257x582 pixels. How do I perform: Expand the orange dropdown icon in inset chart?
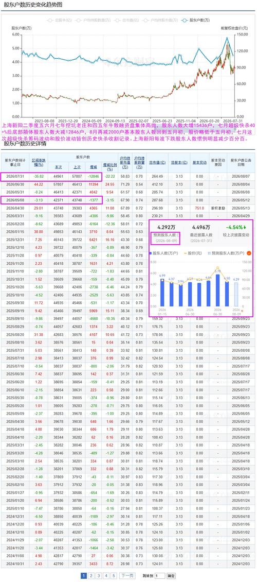point(248,253)
